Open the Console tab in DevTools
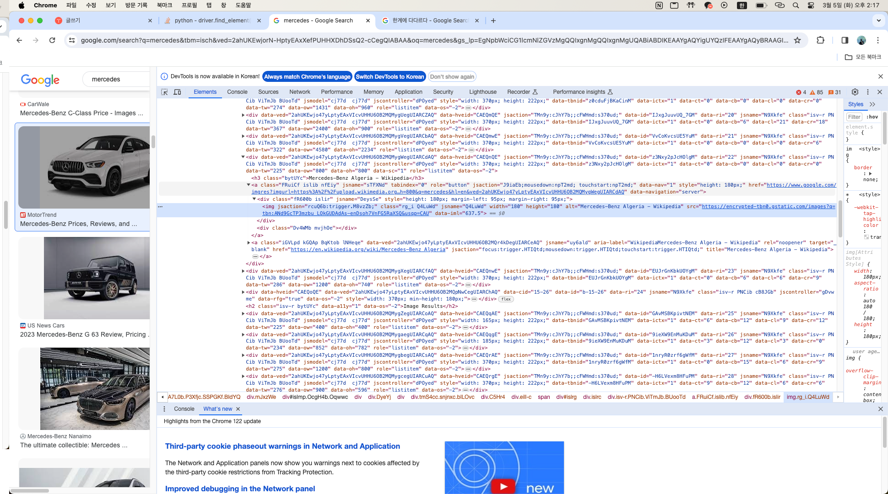Screen dimensions: 888x494 [x=237, y=92]
